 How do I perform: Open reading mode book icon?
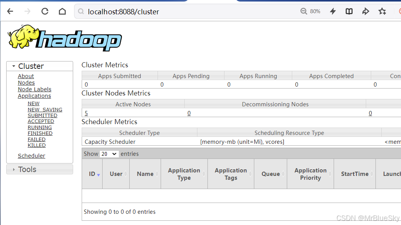349,11
